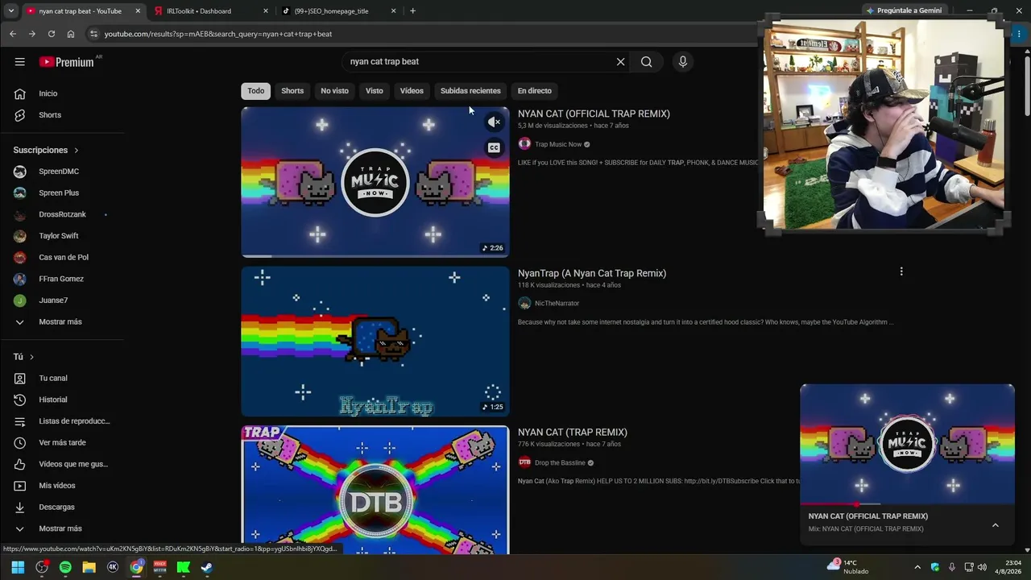Viewport: 1031px width, 580px height.
Task: Open the NyanTrap video three-dot options menu
Action: tap(901, 272)
